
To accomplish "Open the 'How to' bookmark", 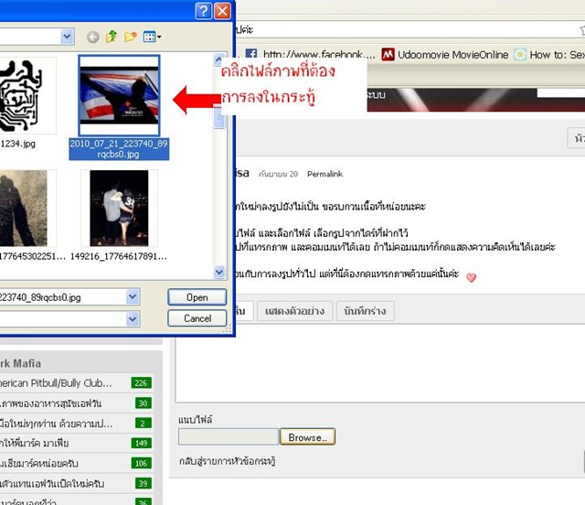I will (x=549, y=55).
